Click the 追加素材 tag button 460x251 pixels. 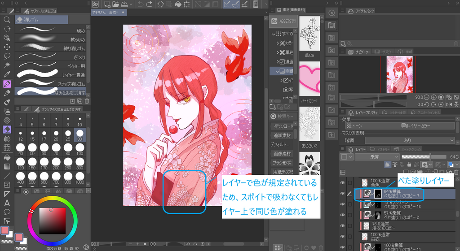[x=282, y=135]
